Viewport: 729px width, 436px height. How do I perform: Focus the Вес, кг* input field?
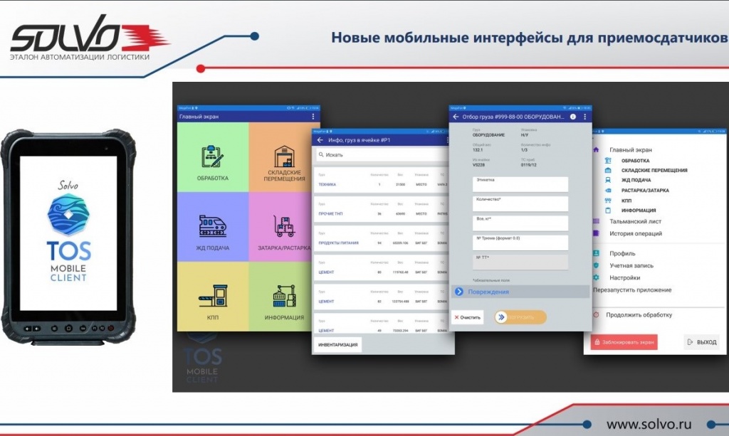click(x=520, y=223)
